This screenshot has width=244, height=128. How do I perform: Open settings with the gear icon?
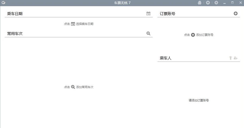(216, 3)
